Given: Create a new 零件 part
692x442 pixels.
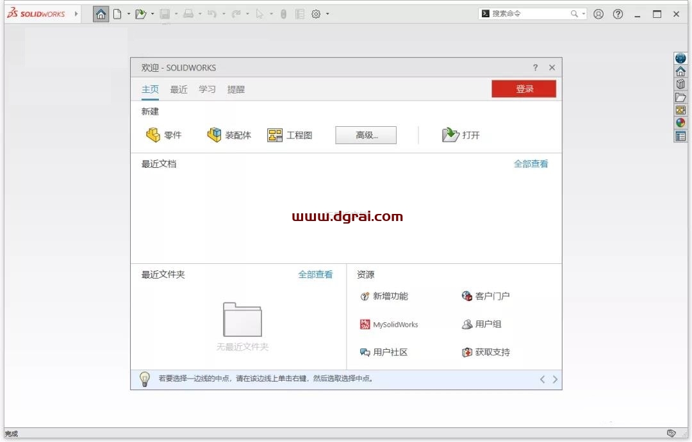Looking at the screenshot, I should pyautogui.click(x=164, y=135).
